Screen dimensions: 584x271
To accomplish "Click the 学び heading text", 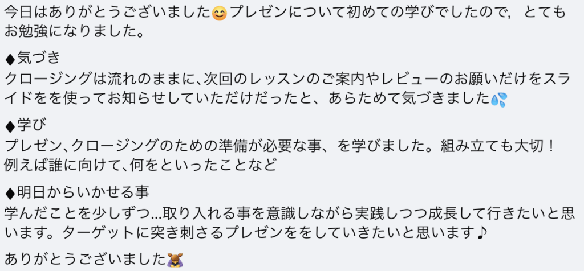I will (x=31, y=126).
